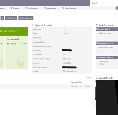
Task: Click the System Information server icon
Action: click(x=33, y=25)
